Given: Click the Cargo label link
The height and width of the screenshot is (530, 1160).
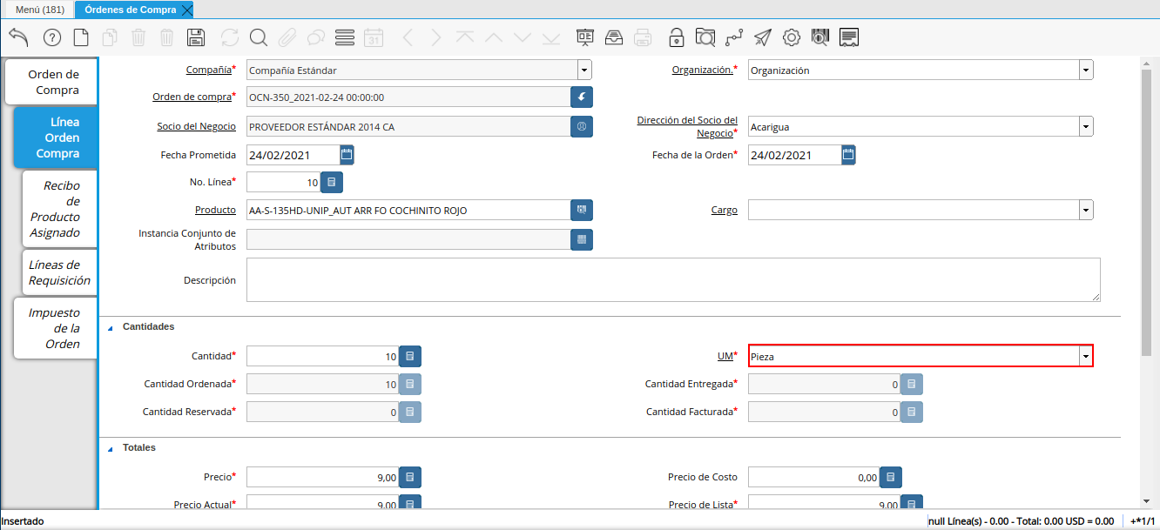Looking at the screenshot, I should tap(724, 210).
